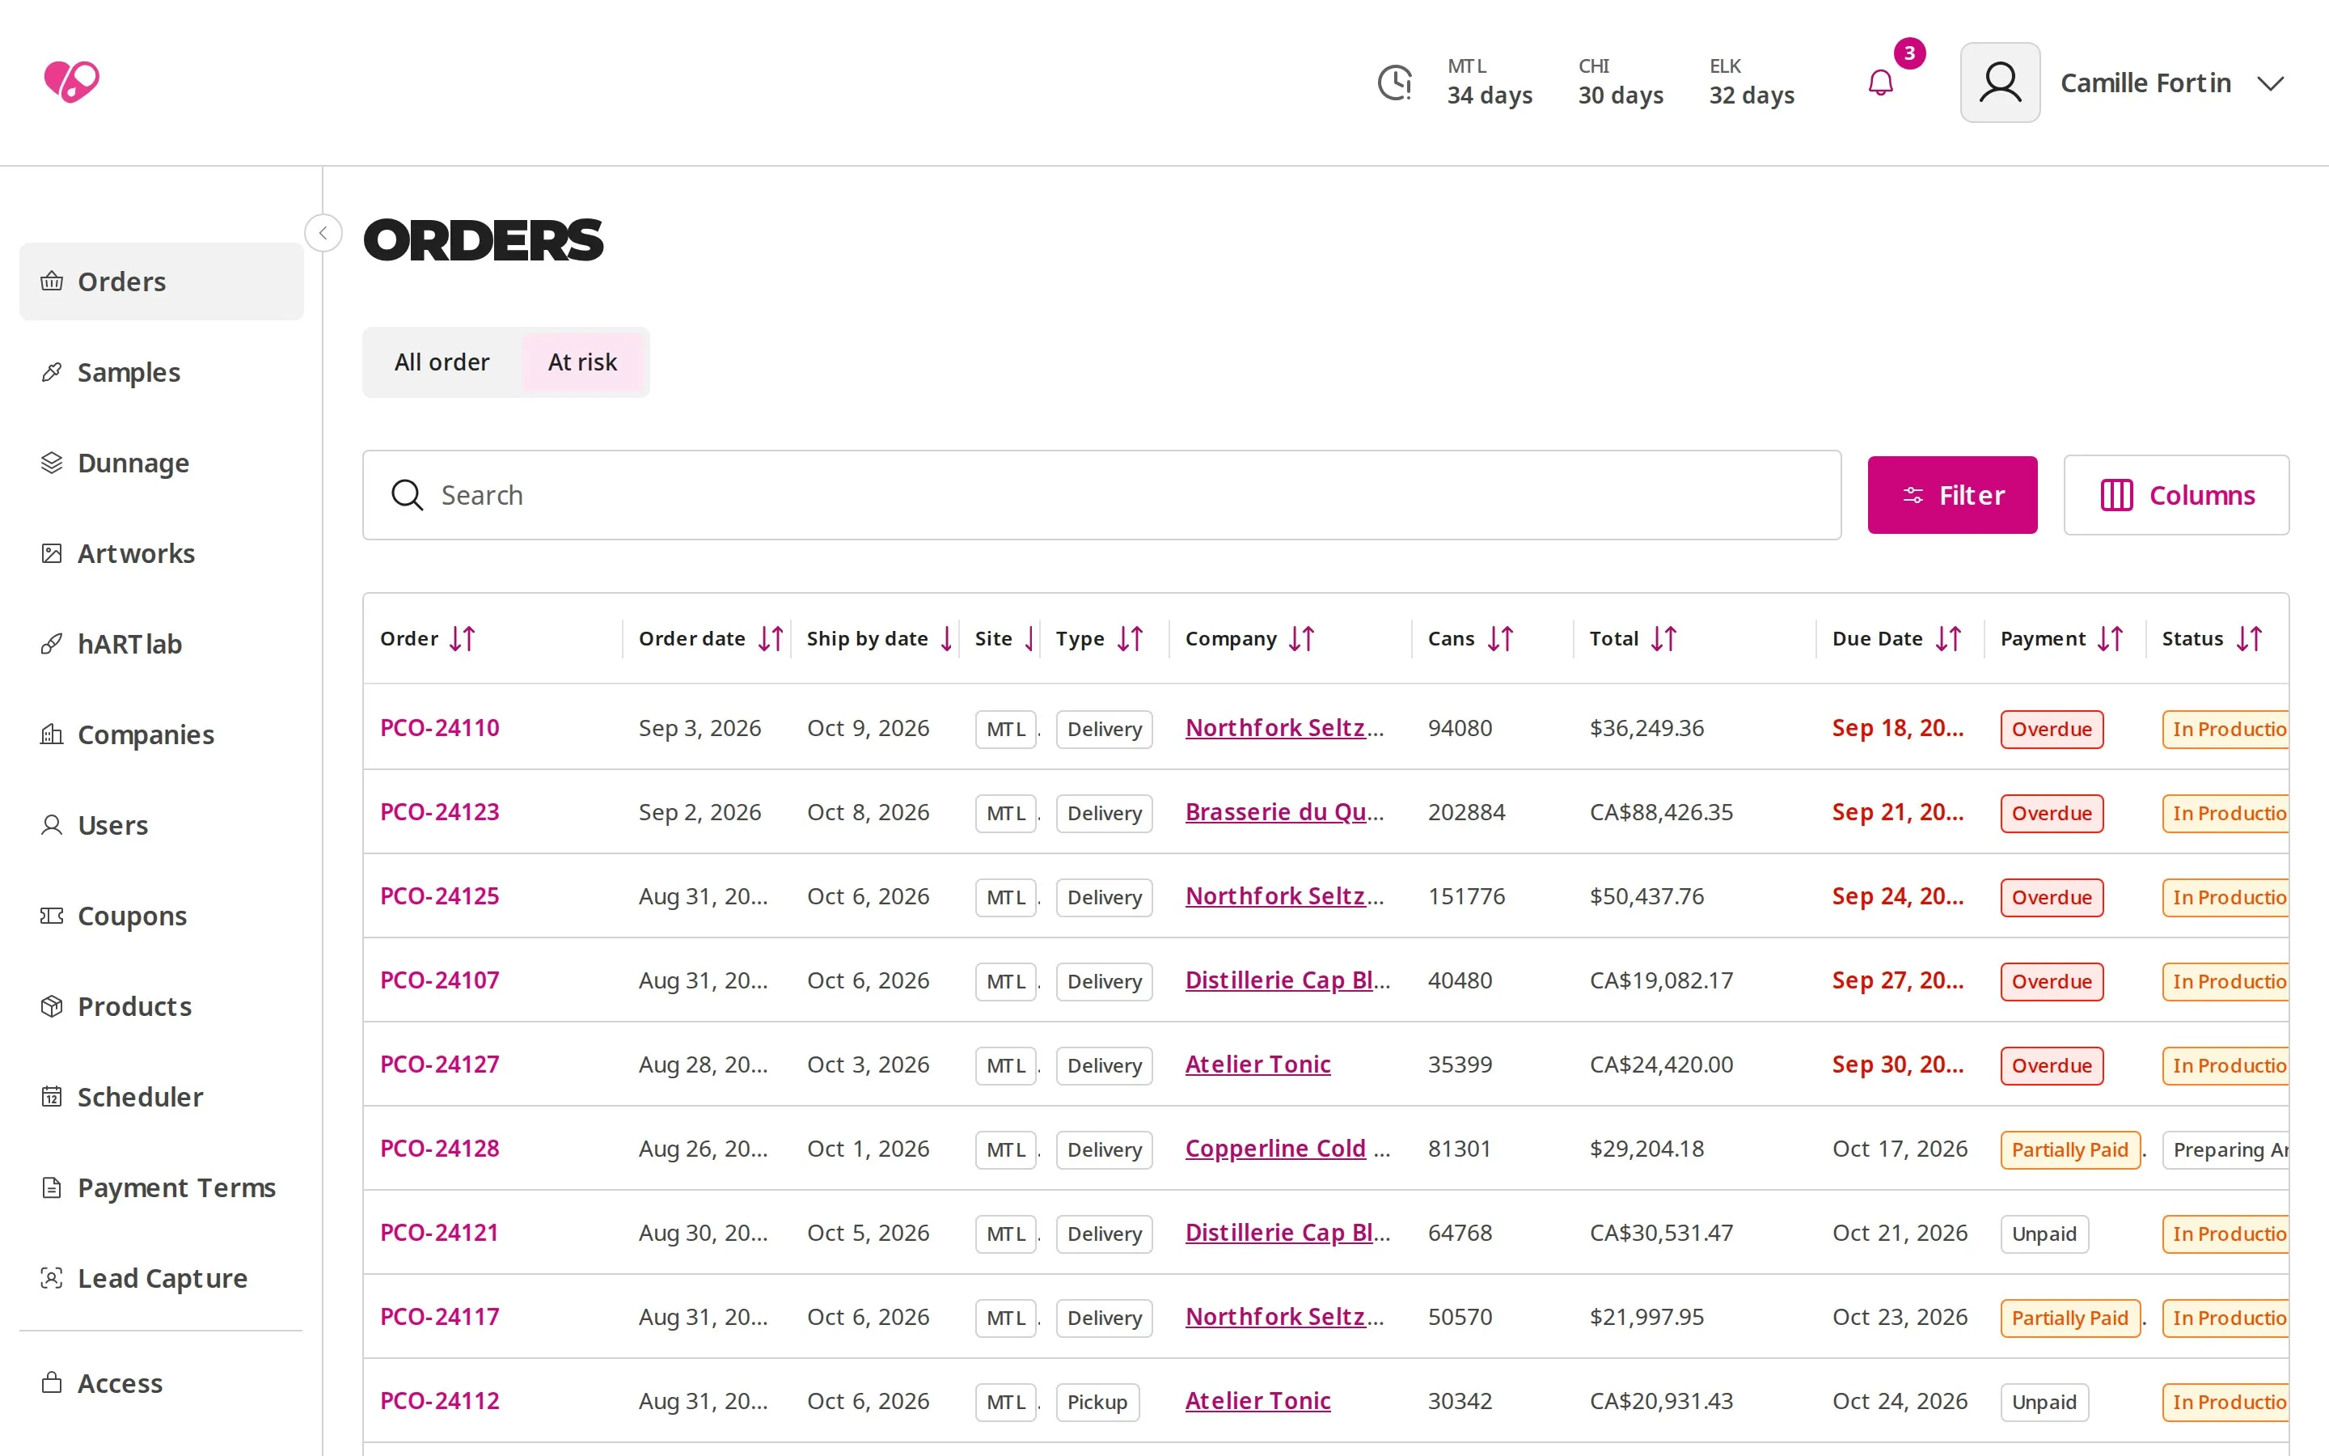Click the heart logo in the header
The image size is (2329, 1456).
click(x=71, y=82)
